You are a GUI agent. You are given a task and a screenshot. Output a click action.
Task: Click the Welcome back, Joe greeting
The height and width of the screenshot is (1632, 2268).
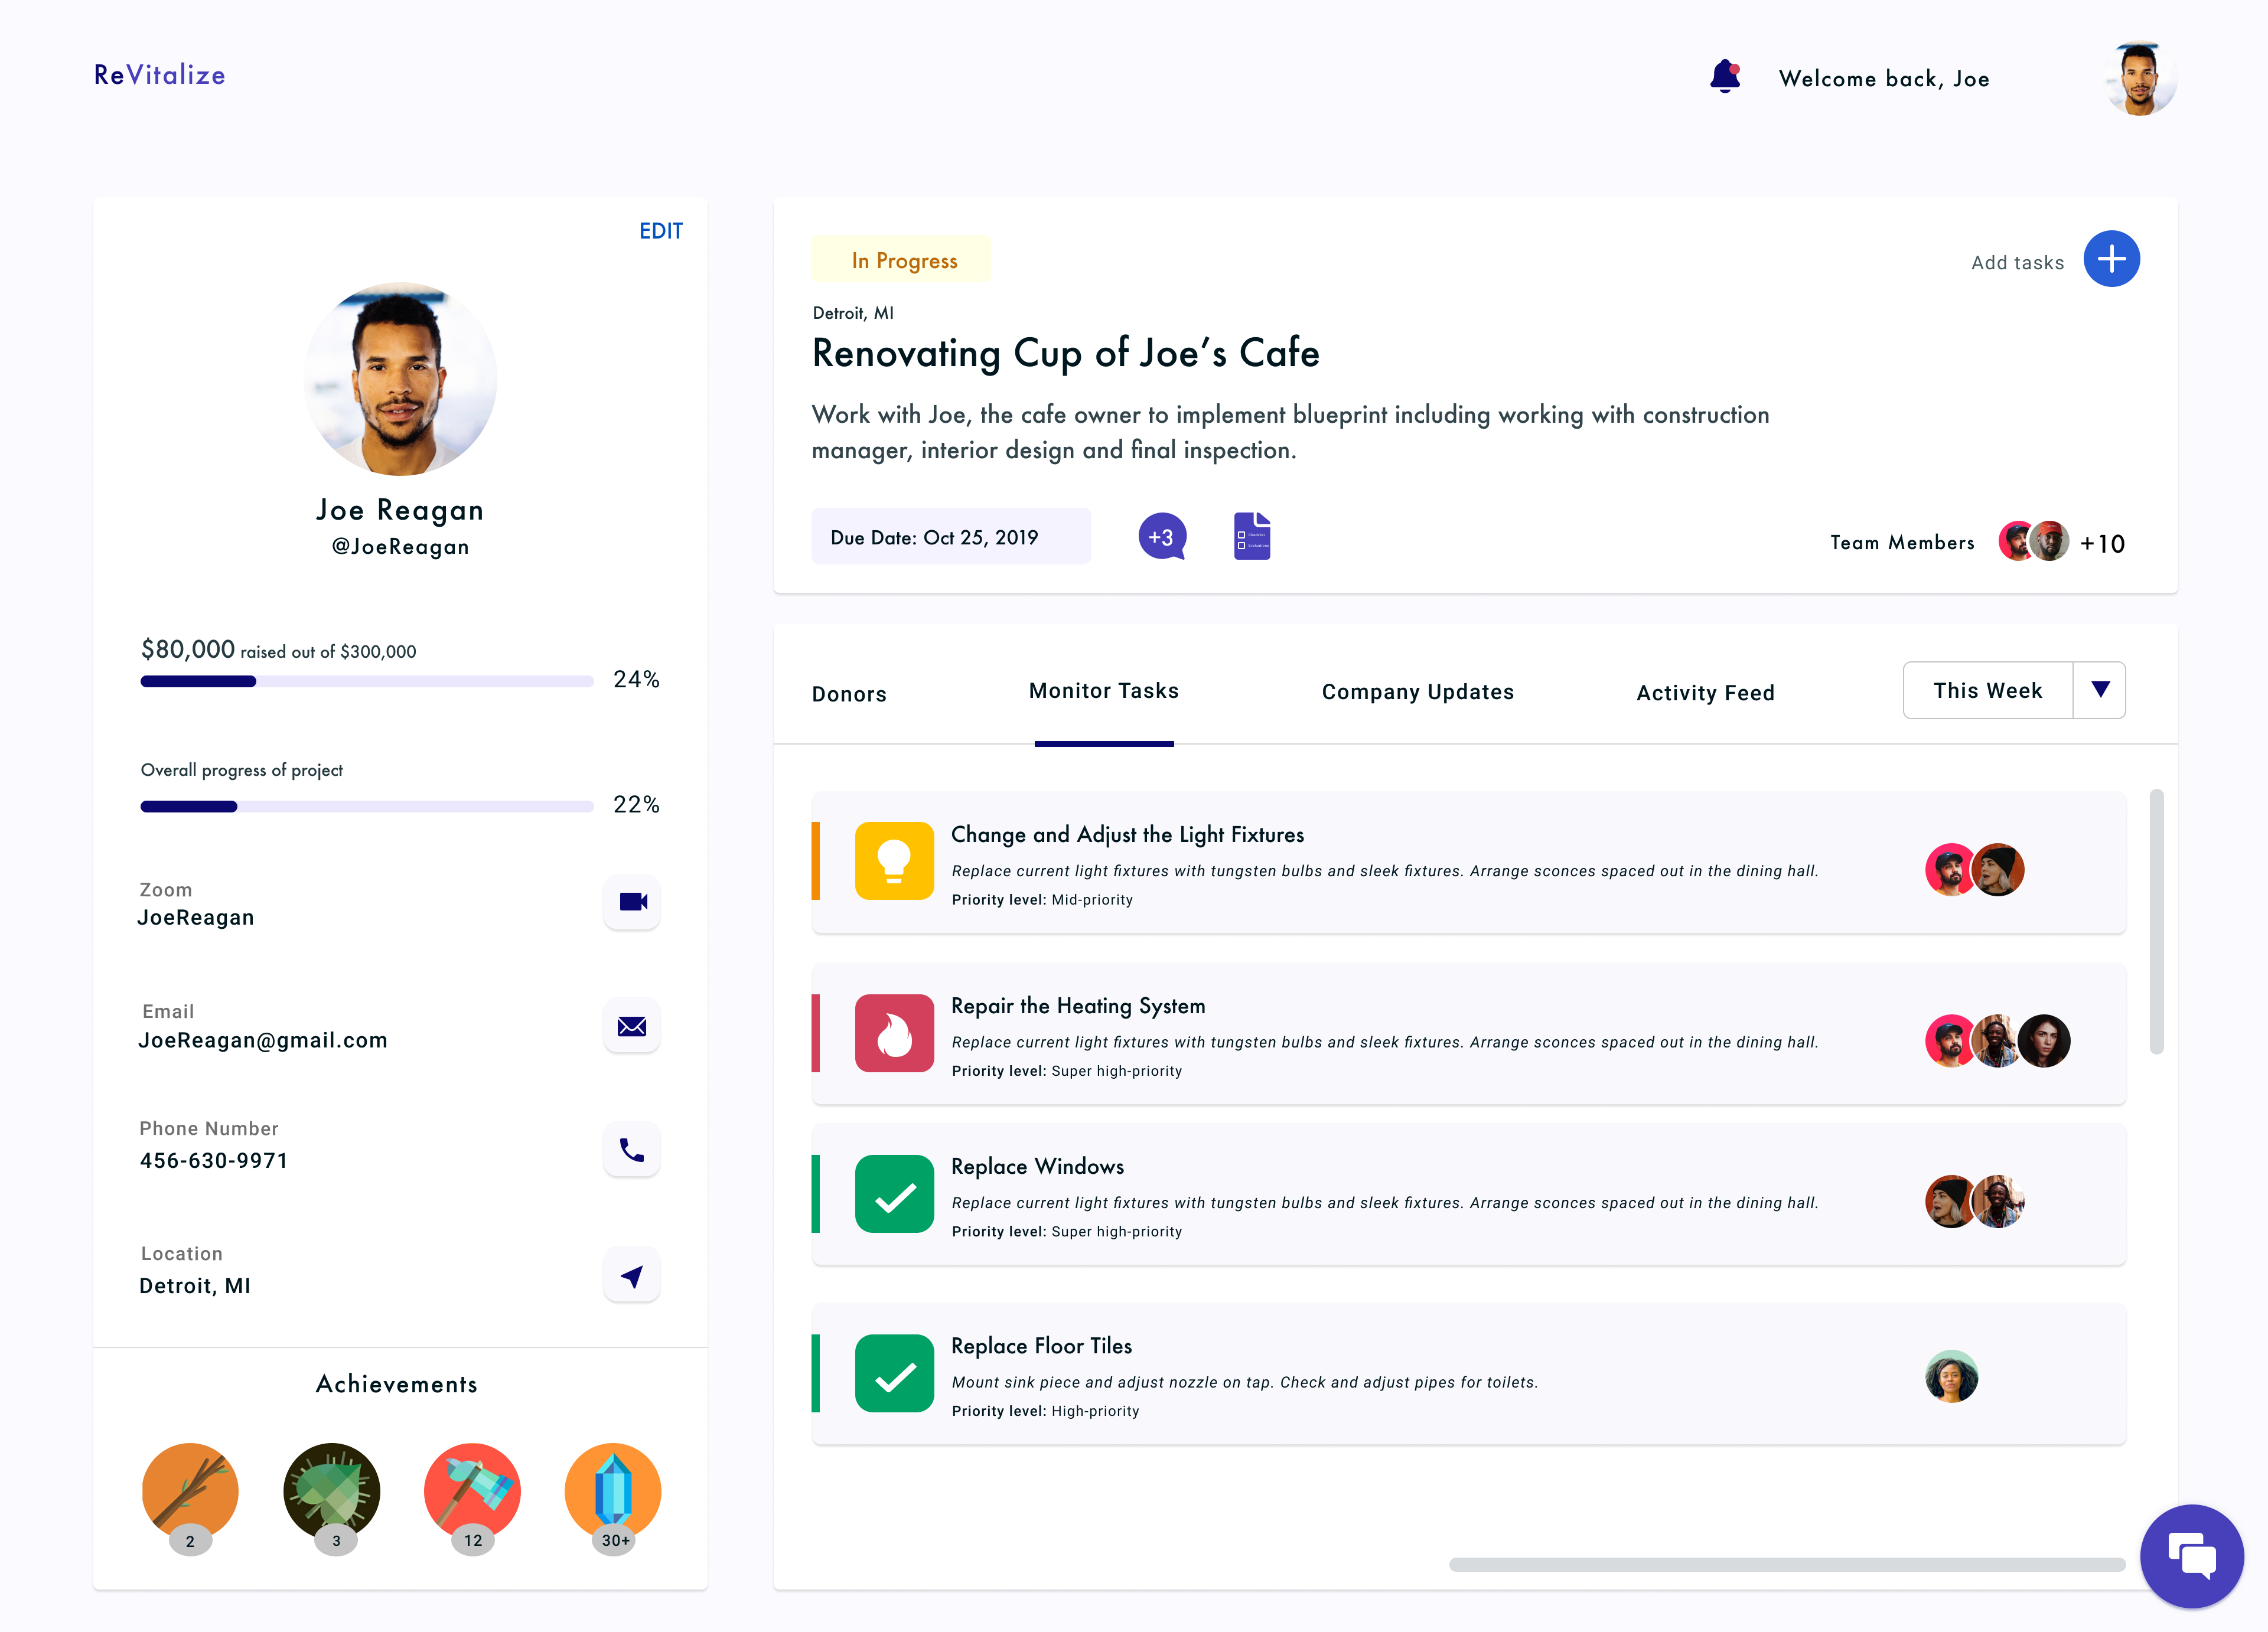pyautogui.click(x=1884, y=78)
